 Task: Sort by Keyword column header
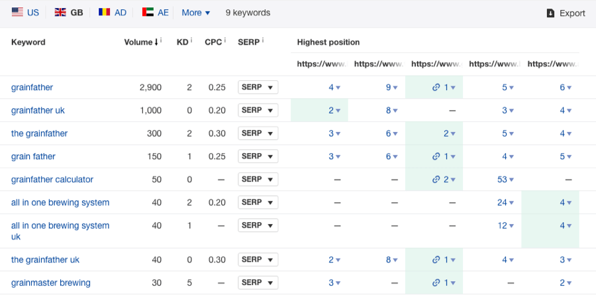(x=28, y=42)
